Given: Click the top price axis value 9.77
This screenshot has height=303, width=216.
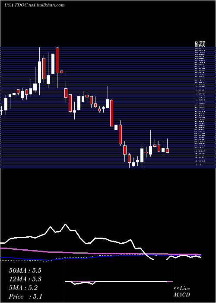Looking at the screenshot, I should [x=200, y=43].
